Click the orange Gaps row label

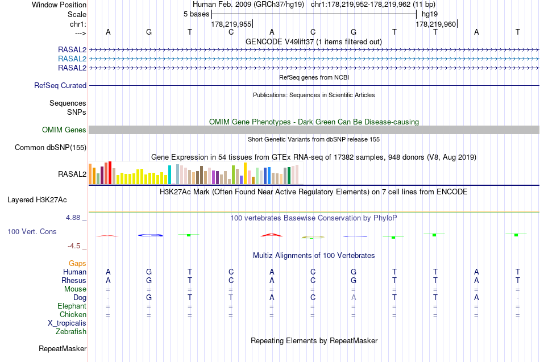pos(77,264)
